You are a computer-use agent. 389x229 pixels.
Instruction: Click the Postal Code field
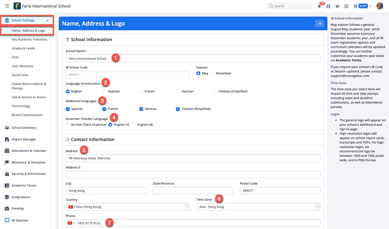(280, 191)
